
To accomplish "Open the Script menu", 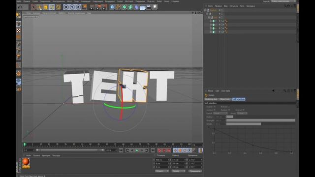I will click(159, 1).
